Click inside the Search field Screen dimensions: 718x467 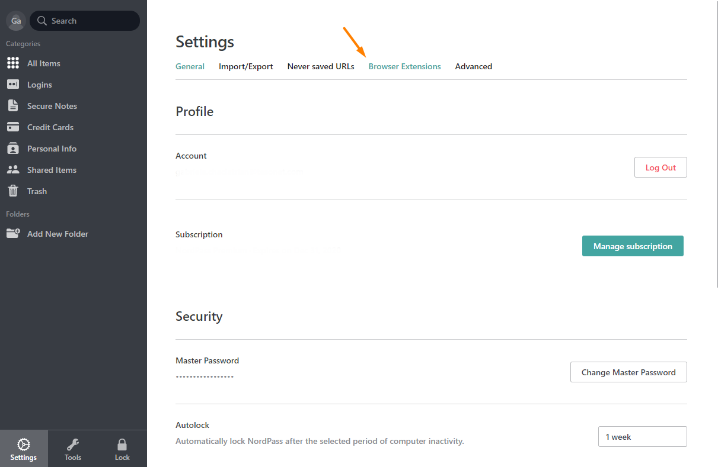pos(84,21)
